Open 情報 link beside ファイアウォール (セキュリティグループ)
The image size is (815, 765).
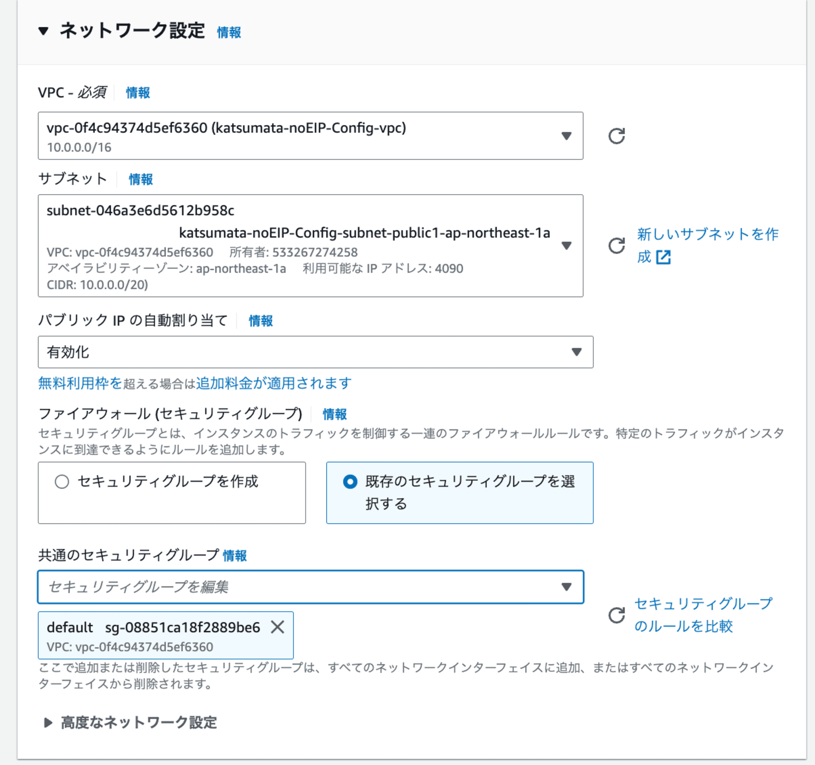click(335, 414)
